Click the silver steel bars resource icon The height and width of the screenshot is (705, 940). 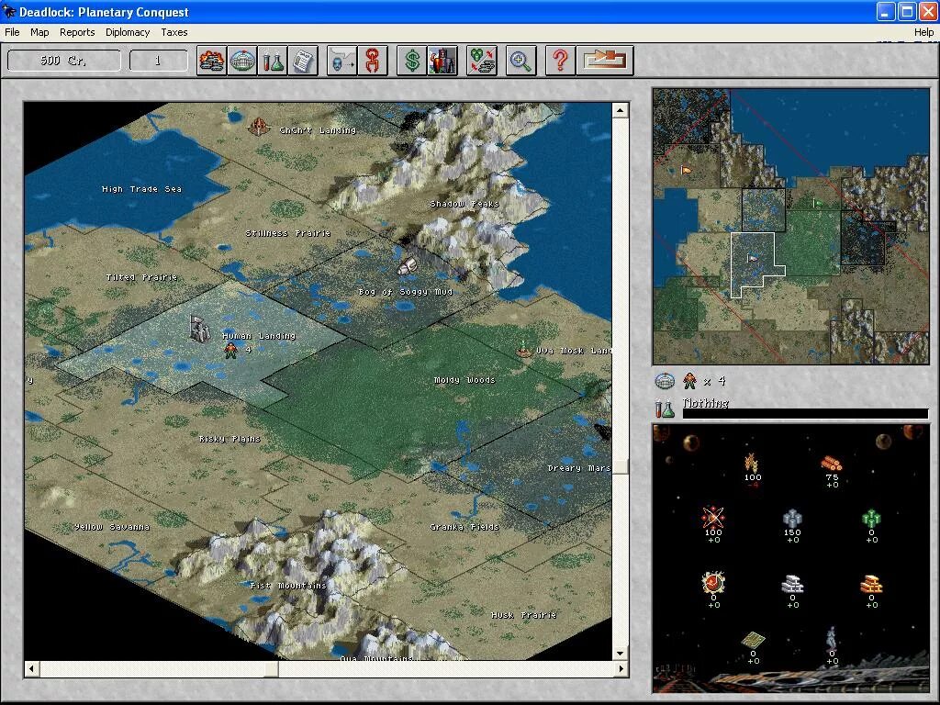point(792,584)
